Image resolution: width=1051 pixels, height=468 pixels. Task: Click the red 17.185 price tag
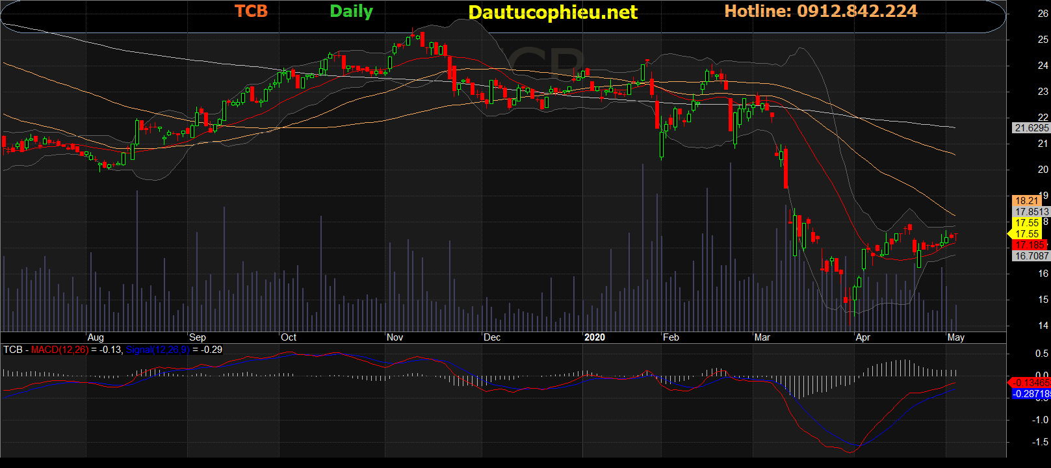click(x=1030, y=245)
